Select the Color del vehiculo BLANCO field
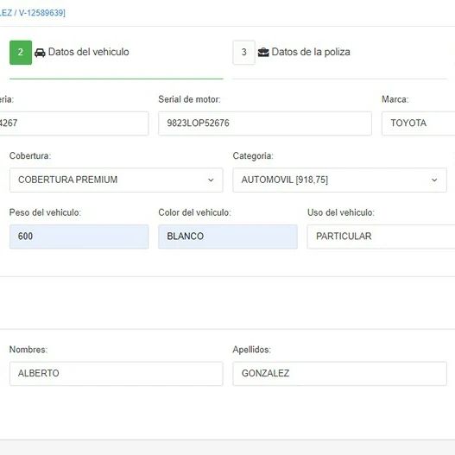This screenshot has width=455, height=455. [x=228, y=237]
